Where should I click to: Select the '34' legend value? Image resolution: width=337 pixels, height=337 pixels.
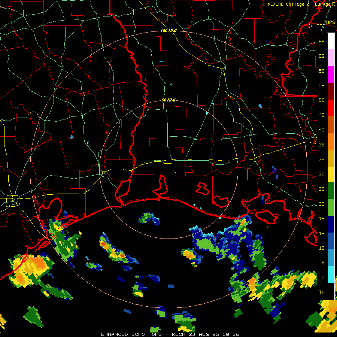tap(322, 159)
